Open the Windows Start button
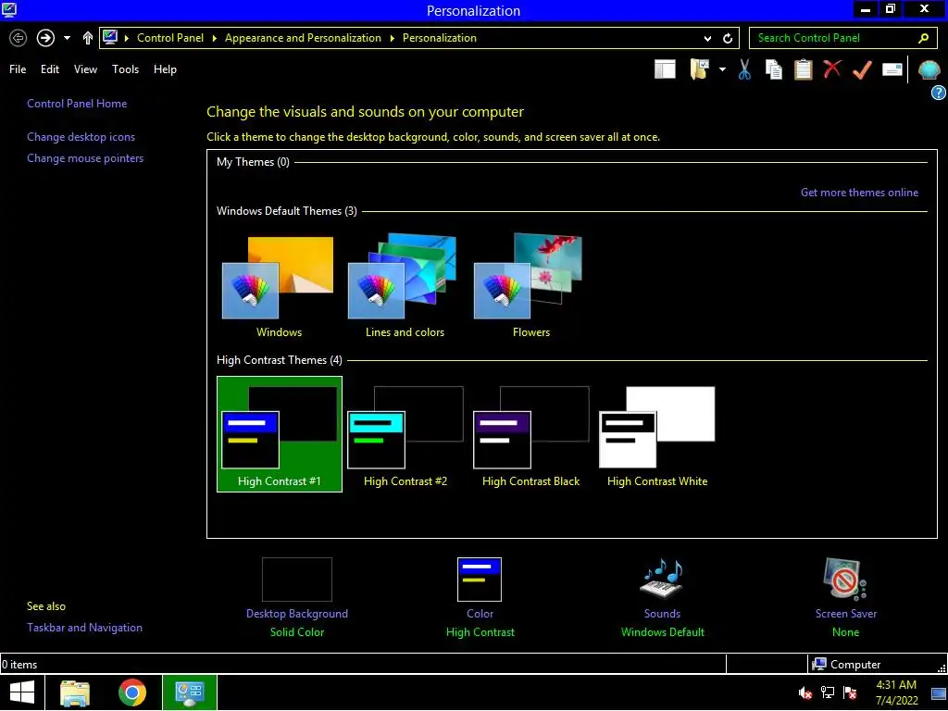This screenshot has height=711, width=948. tap(22, 692)
